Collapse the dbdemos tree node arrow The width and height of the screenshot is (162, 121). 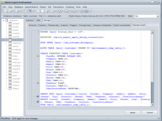tap(4, 20)
